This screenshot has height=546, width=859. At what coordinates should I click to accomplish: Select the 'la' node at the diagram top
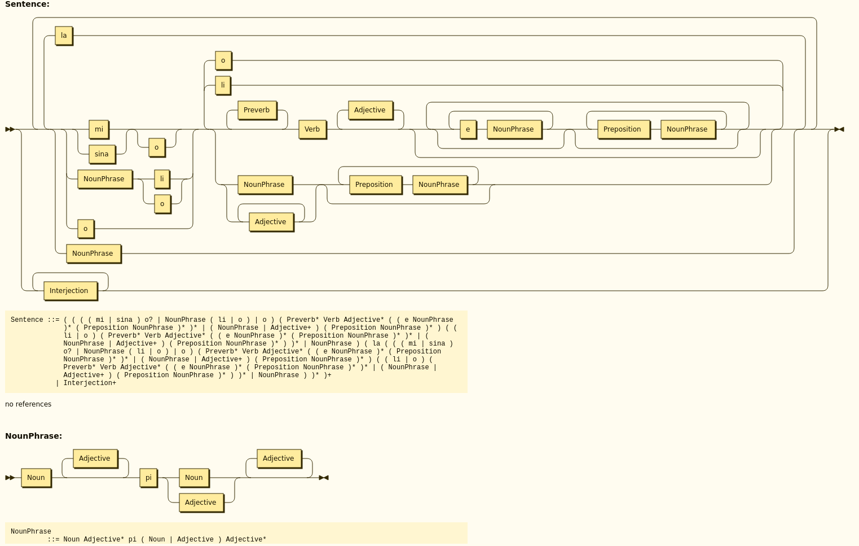click(x=64, y=35)
